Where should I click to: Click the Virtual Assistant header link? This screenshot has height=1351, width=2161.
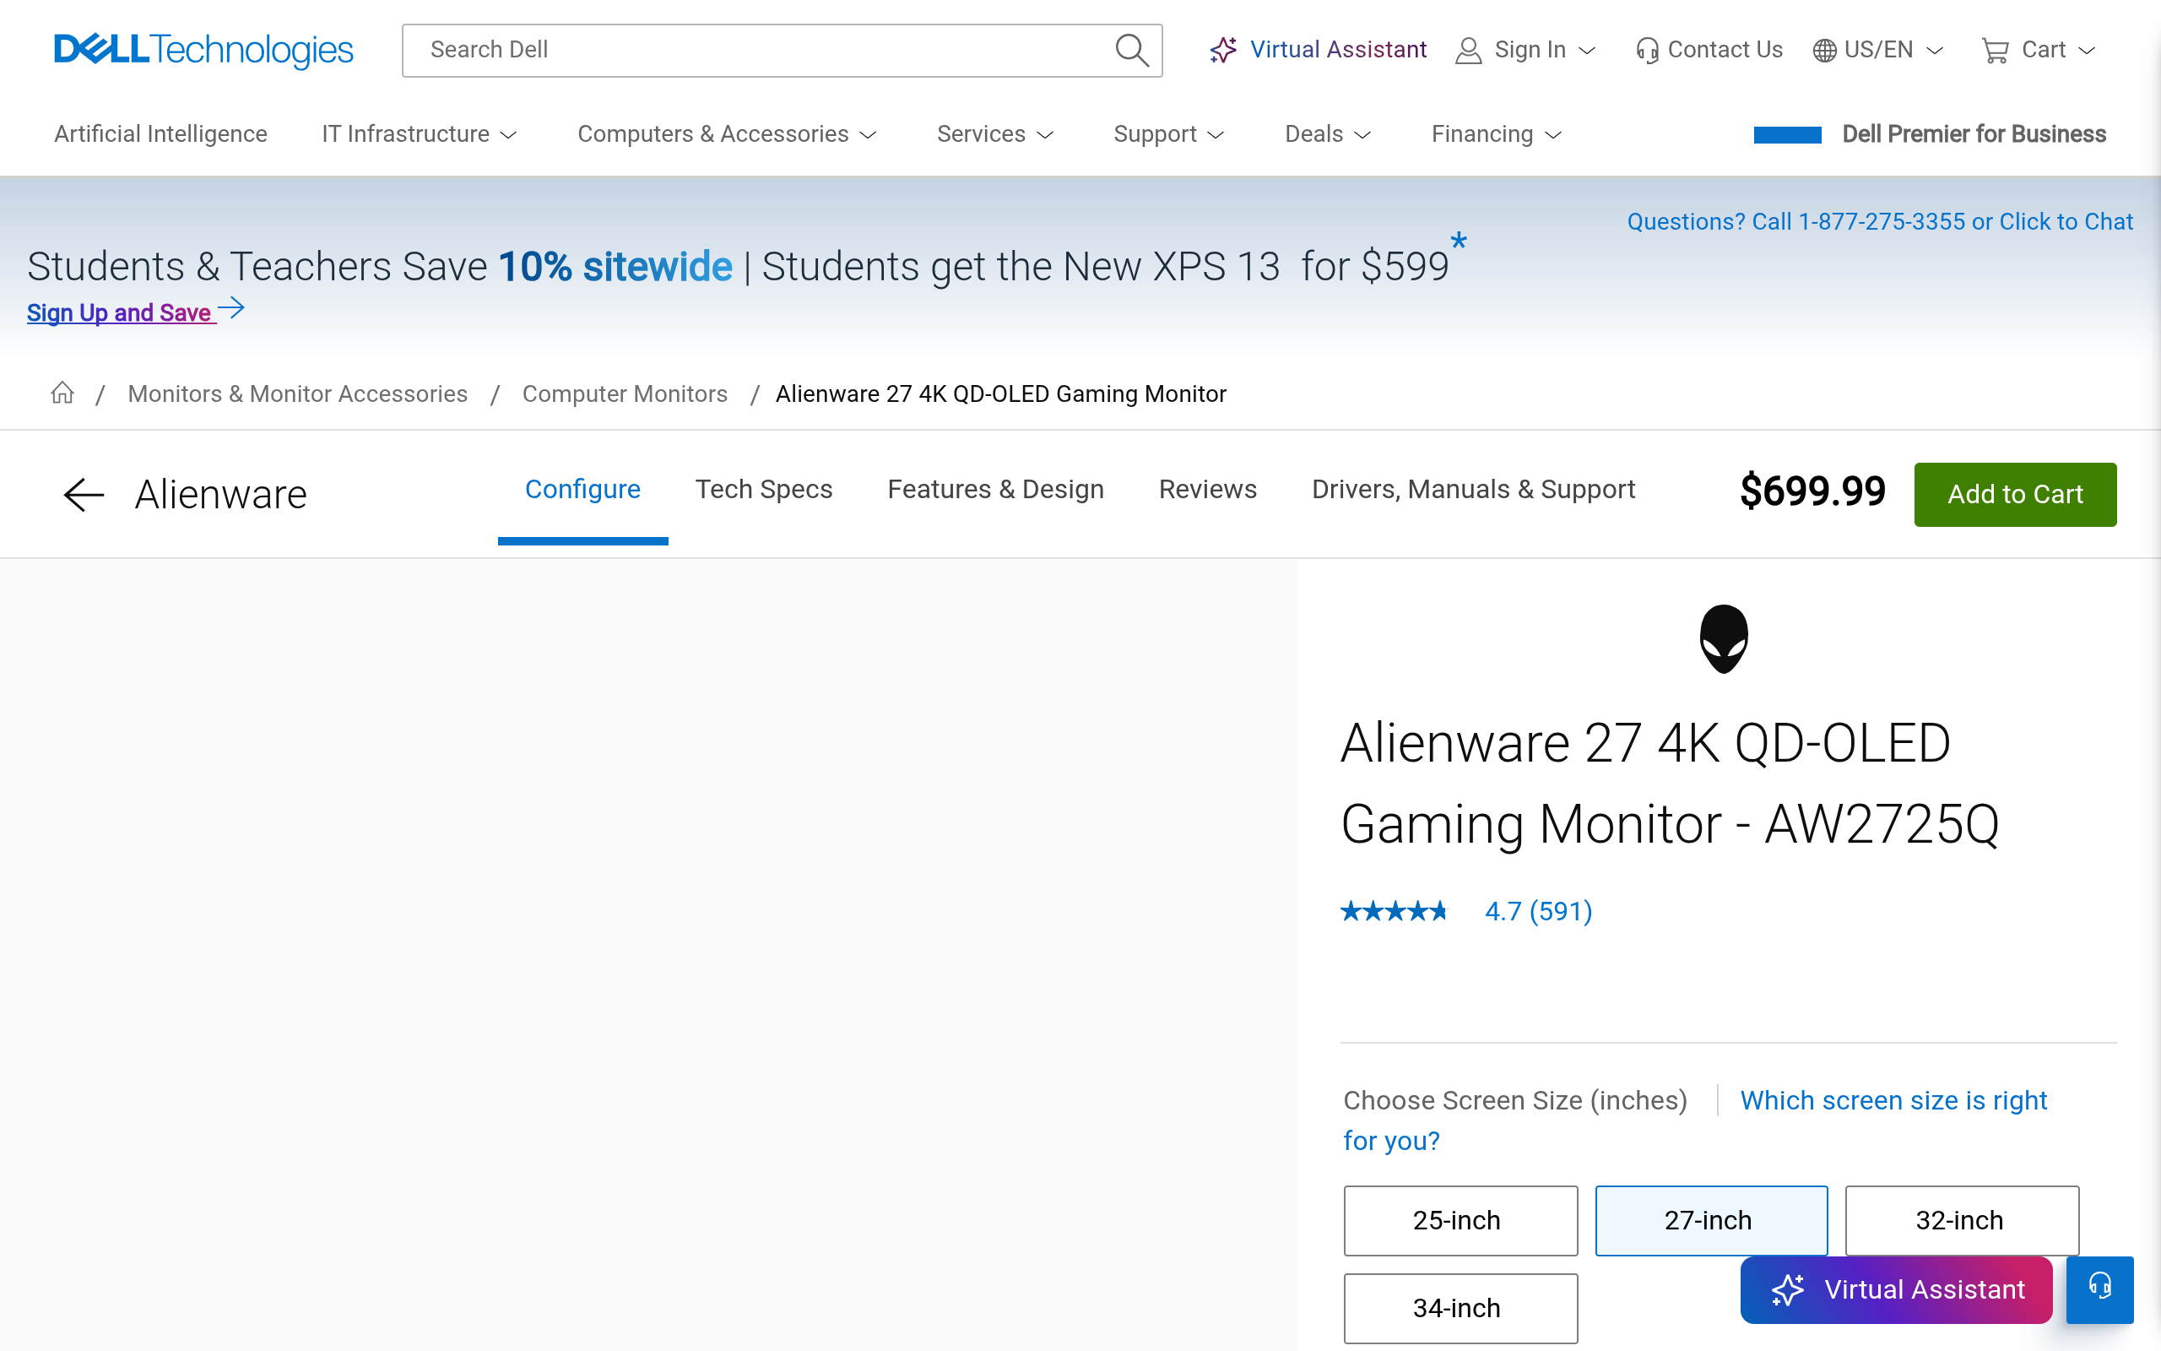[x=1337, y=50]
